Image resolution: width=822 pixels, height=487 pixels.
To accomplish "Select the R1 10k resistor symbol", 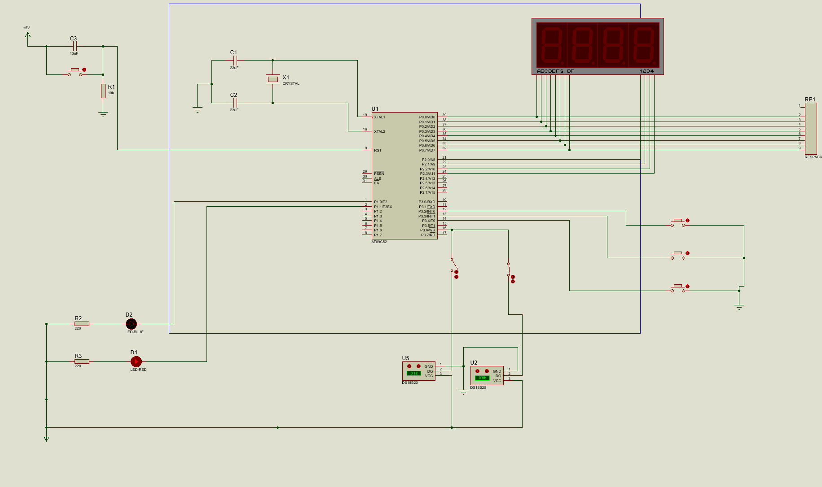I will click(103, 91).
